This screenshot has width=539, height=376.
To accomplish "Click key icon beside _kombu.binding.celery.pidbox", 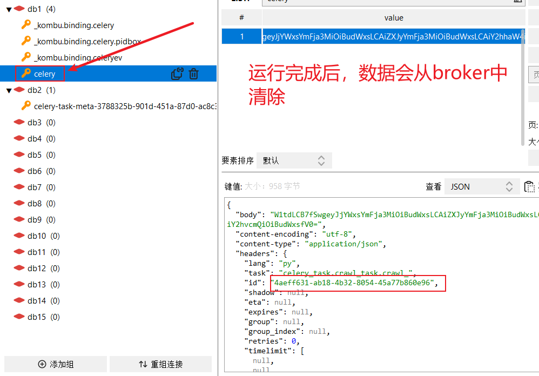I will (x=26, y=41).
